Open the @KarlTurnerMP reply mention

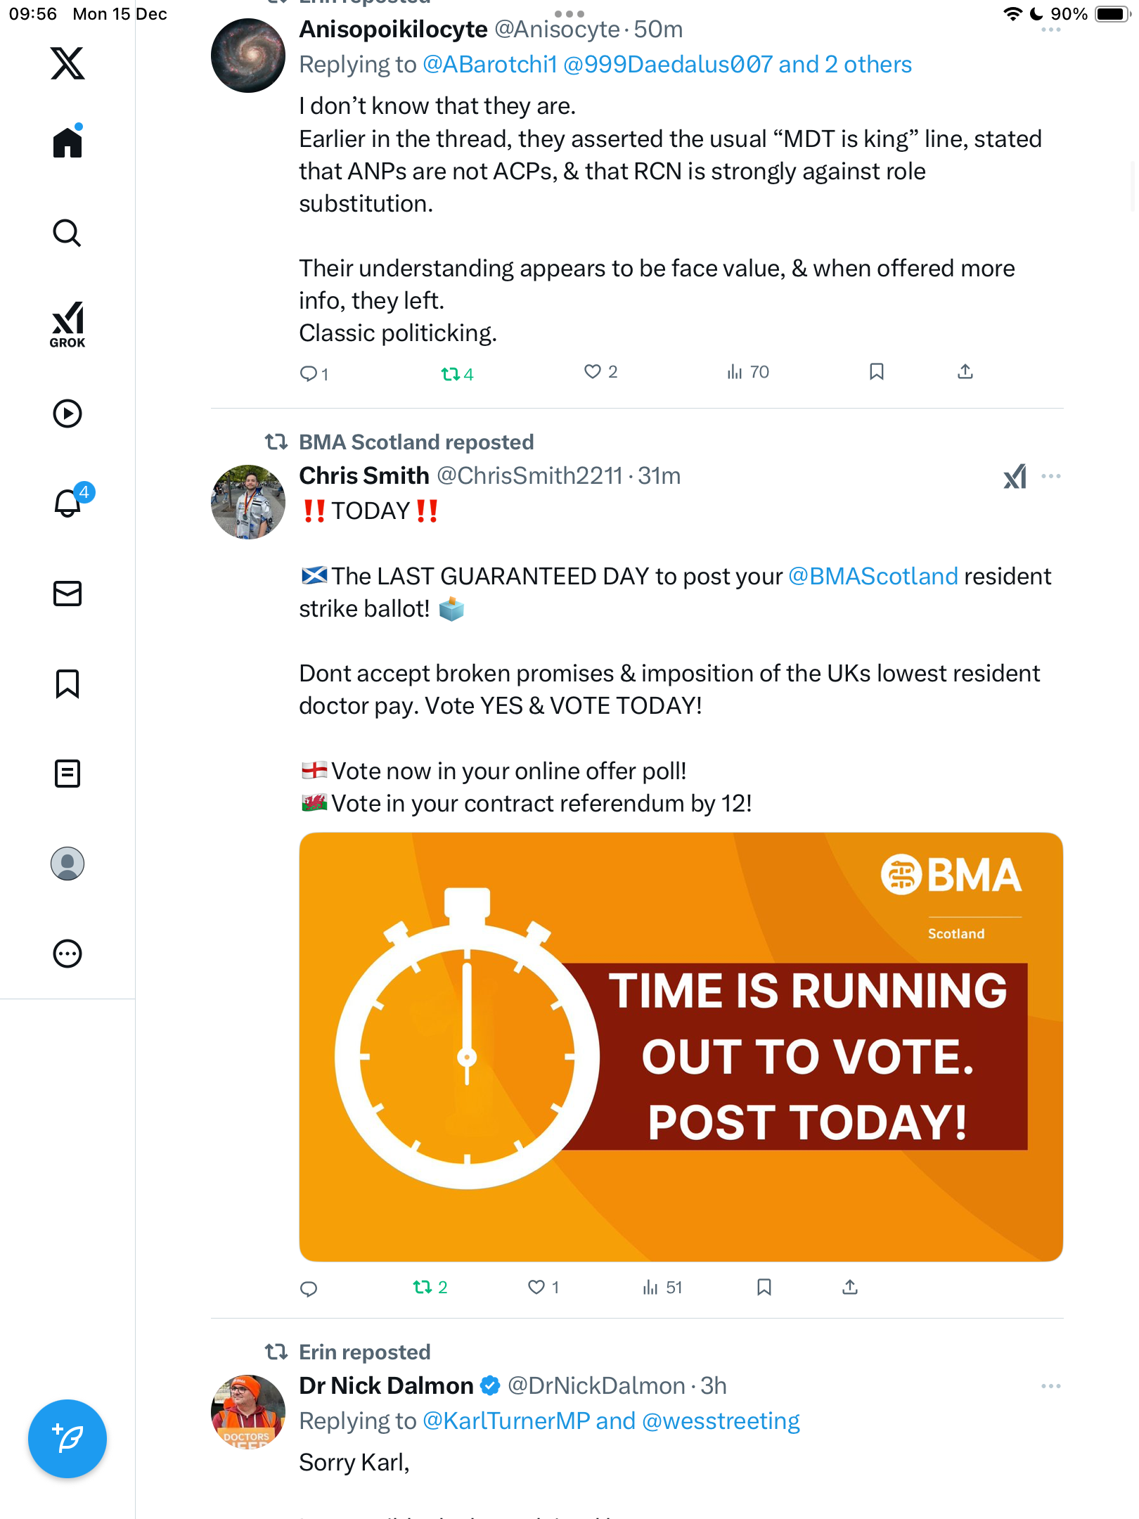tap(506, 1421)
